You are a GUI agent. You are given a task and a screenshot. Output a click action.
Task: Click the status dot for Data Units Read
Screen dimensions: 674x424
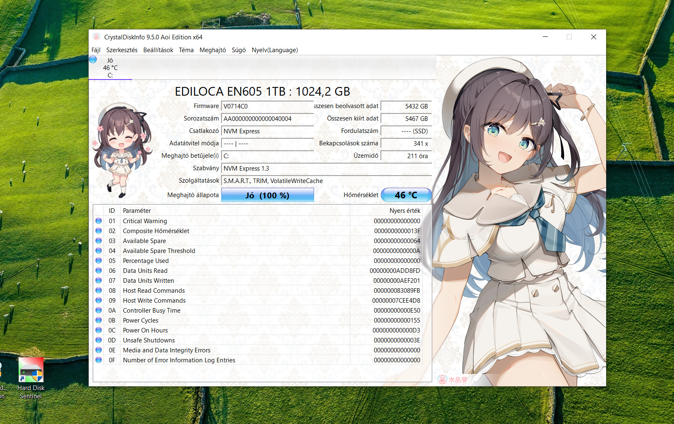click(99, 270)
